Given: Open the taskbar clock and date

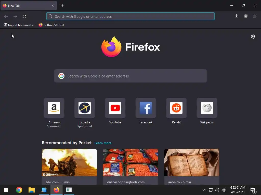Looking at the screenshot, I should tap(238, 190).
